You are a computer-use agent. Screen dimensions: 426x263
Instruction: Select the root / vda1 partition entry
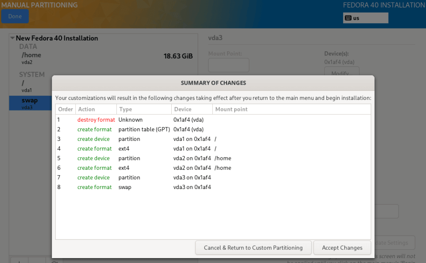click(x=30, y=86)
